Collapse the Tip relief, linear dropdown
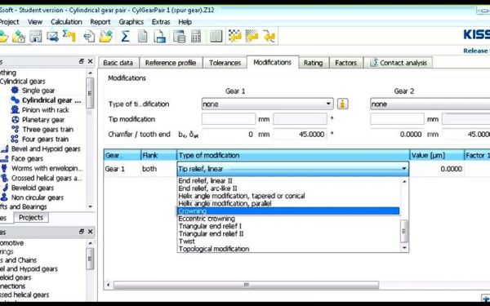This screenshot has height=306, width=490. click(x=404, y=169)
